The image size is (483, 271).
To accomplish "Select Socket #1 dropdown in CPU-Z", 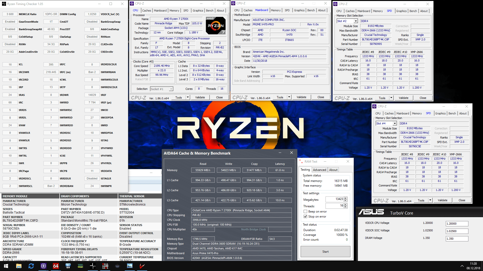I will [x=162, y=88].
